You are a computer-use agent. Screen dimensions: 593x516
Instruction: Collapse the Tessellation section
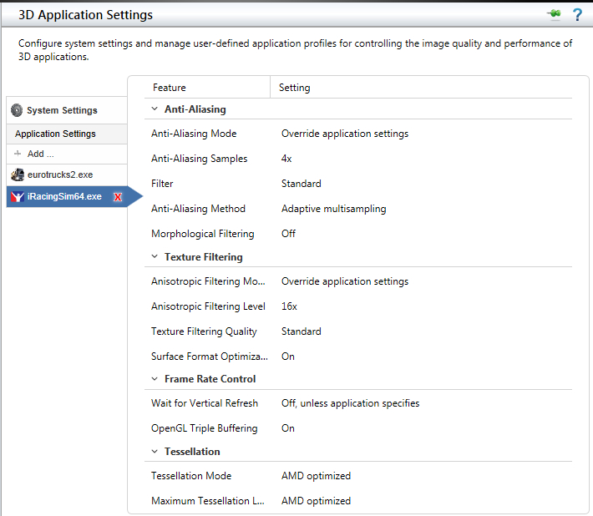(154, 452)
